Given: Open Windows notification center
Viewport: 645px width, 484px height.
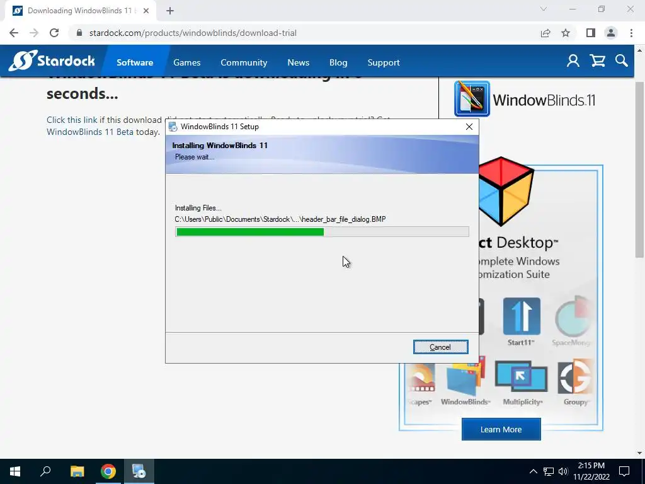Looking at the screenshot, I should (x=624, y=471).
